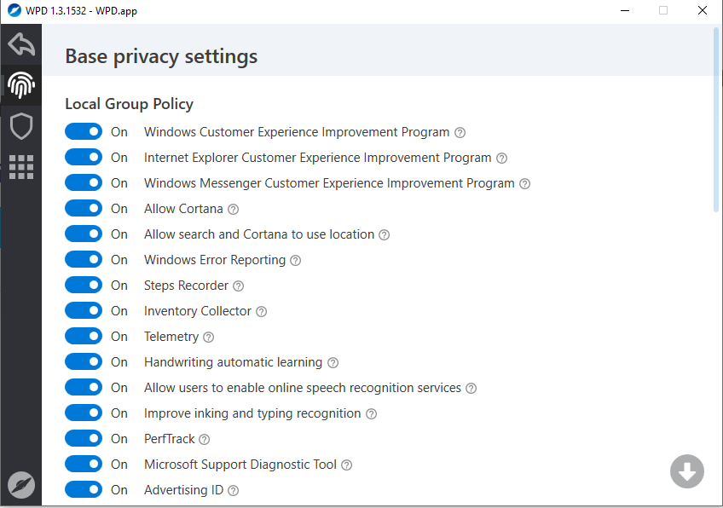
Task: Click help icon for Microsoft Support Diagnostic Tool
Action: [x=346, y=465]
